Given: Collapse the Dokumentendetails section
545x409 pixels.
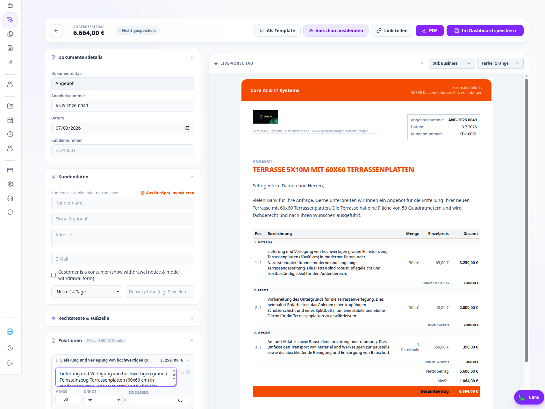Looking at the screenshot, I should coord(192,57).
